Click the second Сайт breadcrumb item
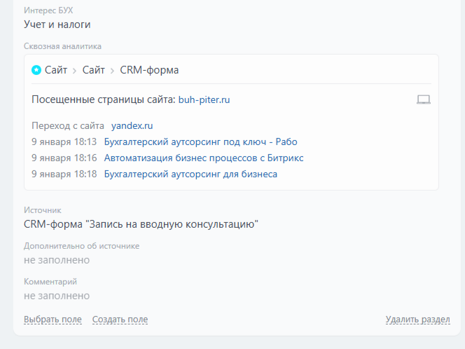Viewport: 465px width, 349px height. point(93,70)
